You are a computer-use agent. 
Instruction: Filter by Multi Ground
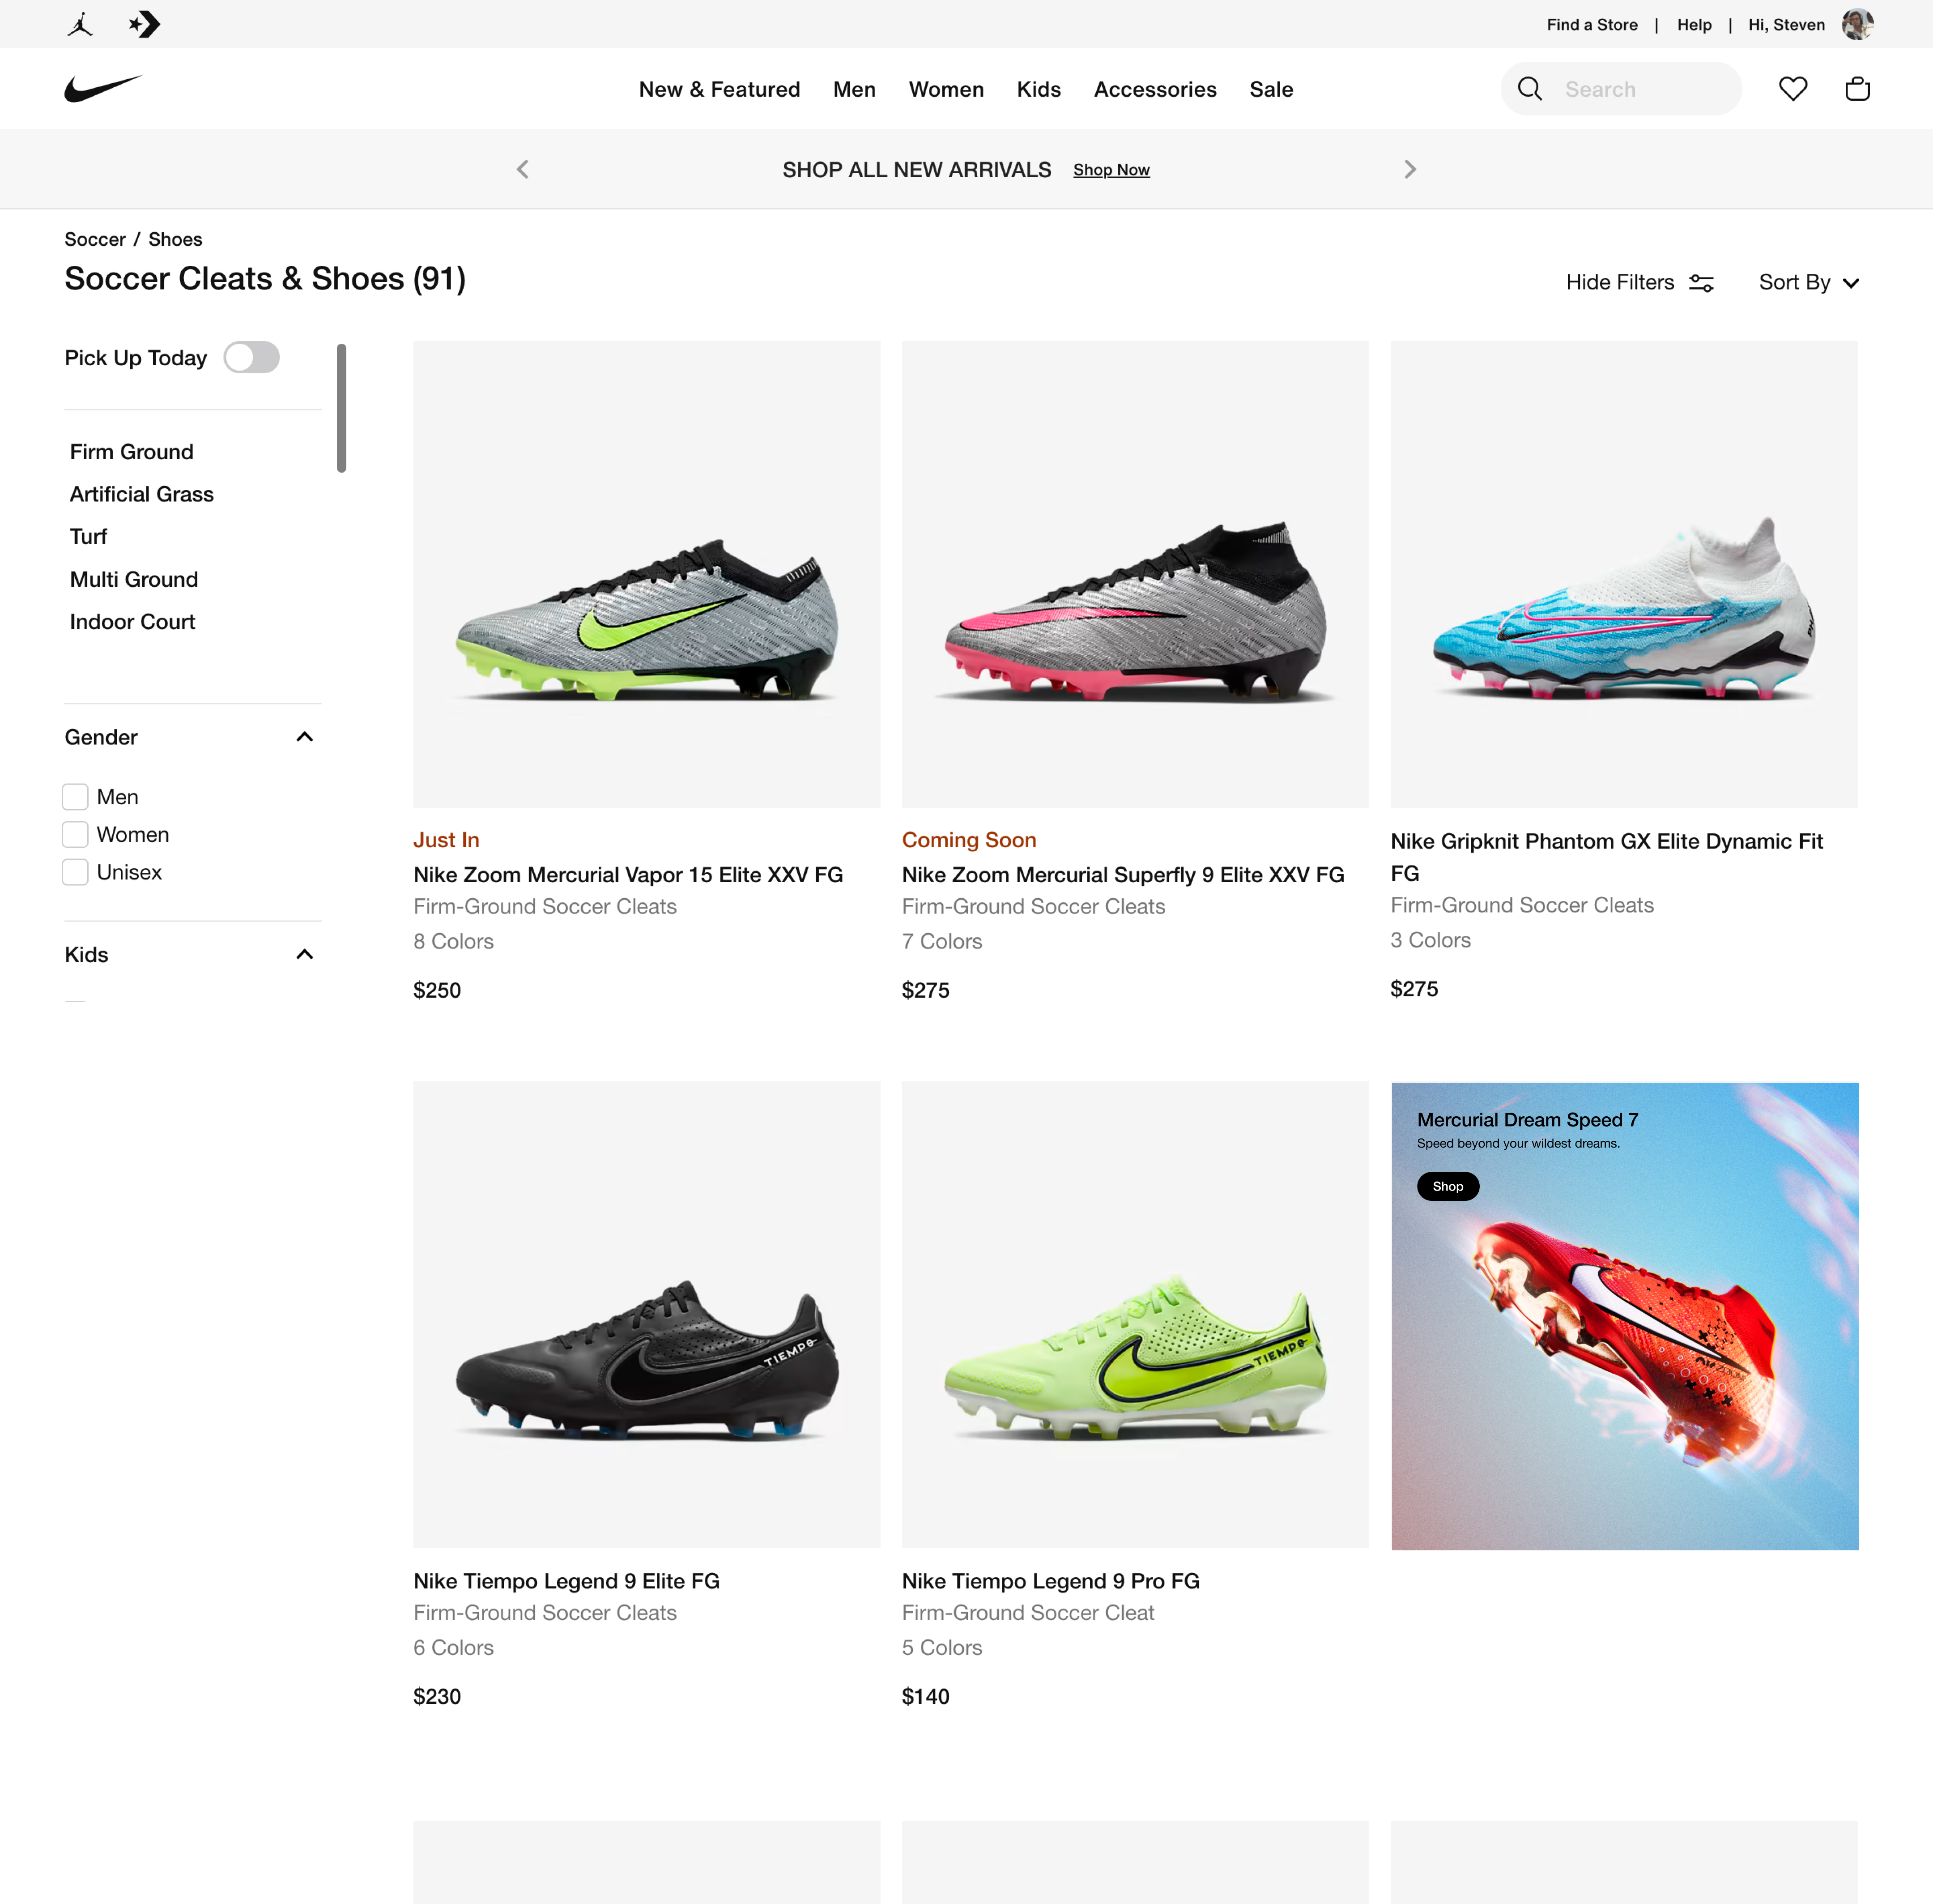pos(134,580)
